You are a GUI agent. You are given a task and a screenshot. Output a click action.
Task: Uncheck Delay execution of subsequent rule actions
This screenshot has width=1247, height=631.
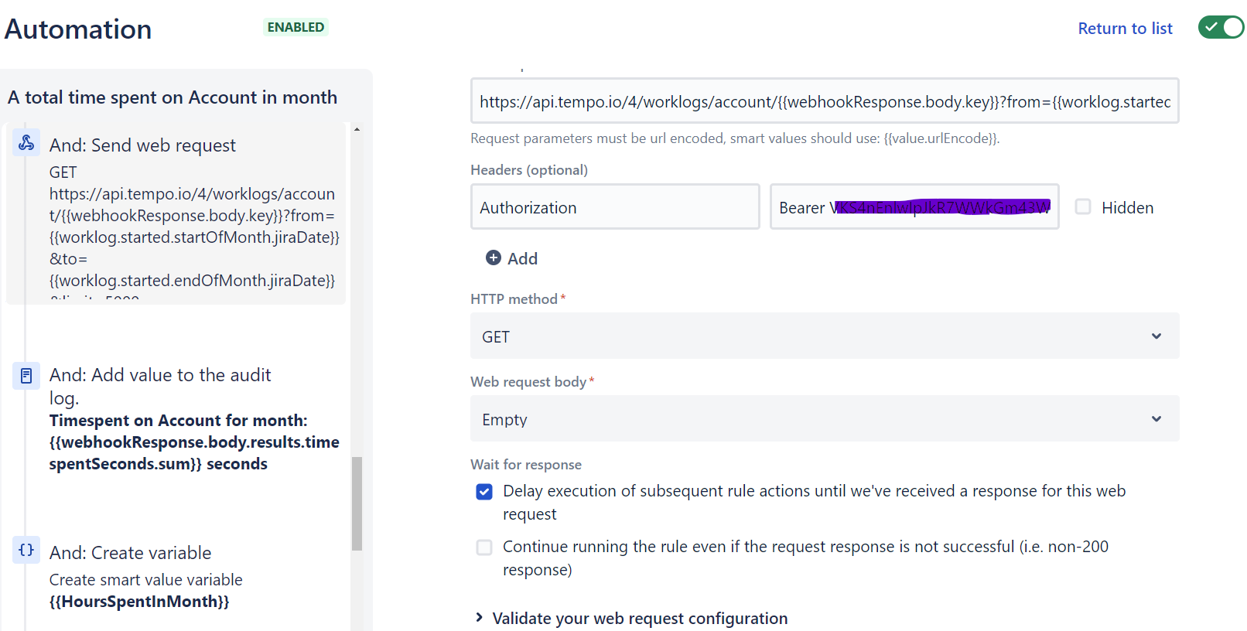pyautogui.click(x=484, y=492)
